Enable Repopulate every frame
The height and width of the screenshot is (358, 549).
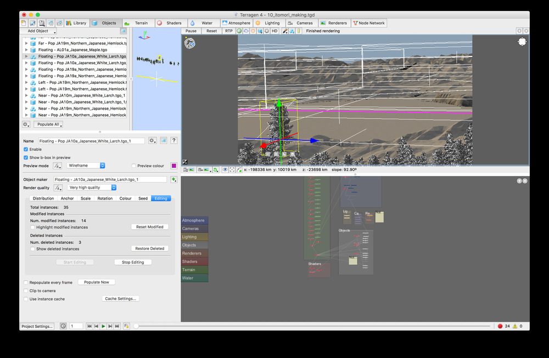[26, 282]
